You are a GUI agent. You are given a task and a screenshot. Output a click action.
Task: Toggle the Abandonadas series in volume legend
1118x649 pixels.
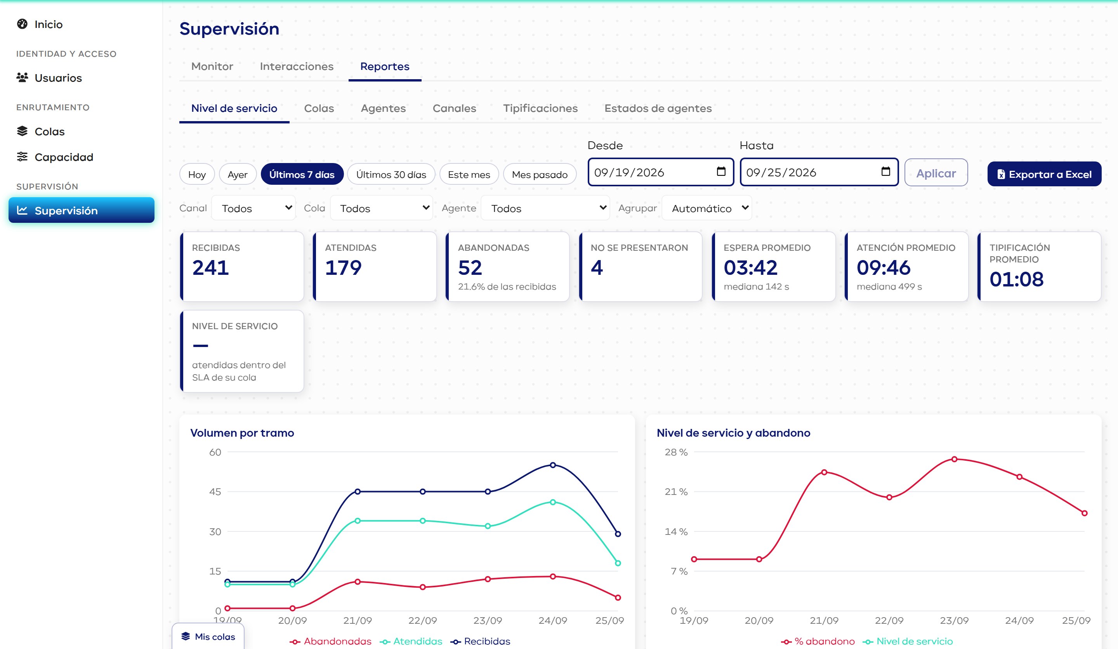[x=330, y=642]
